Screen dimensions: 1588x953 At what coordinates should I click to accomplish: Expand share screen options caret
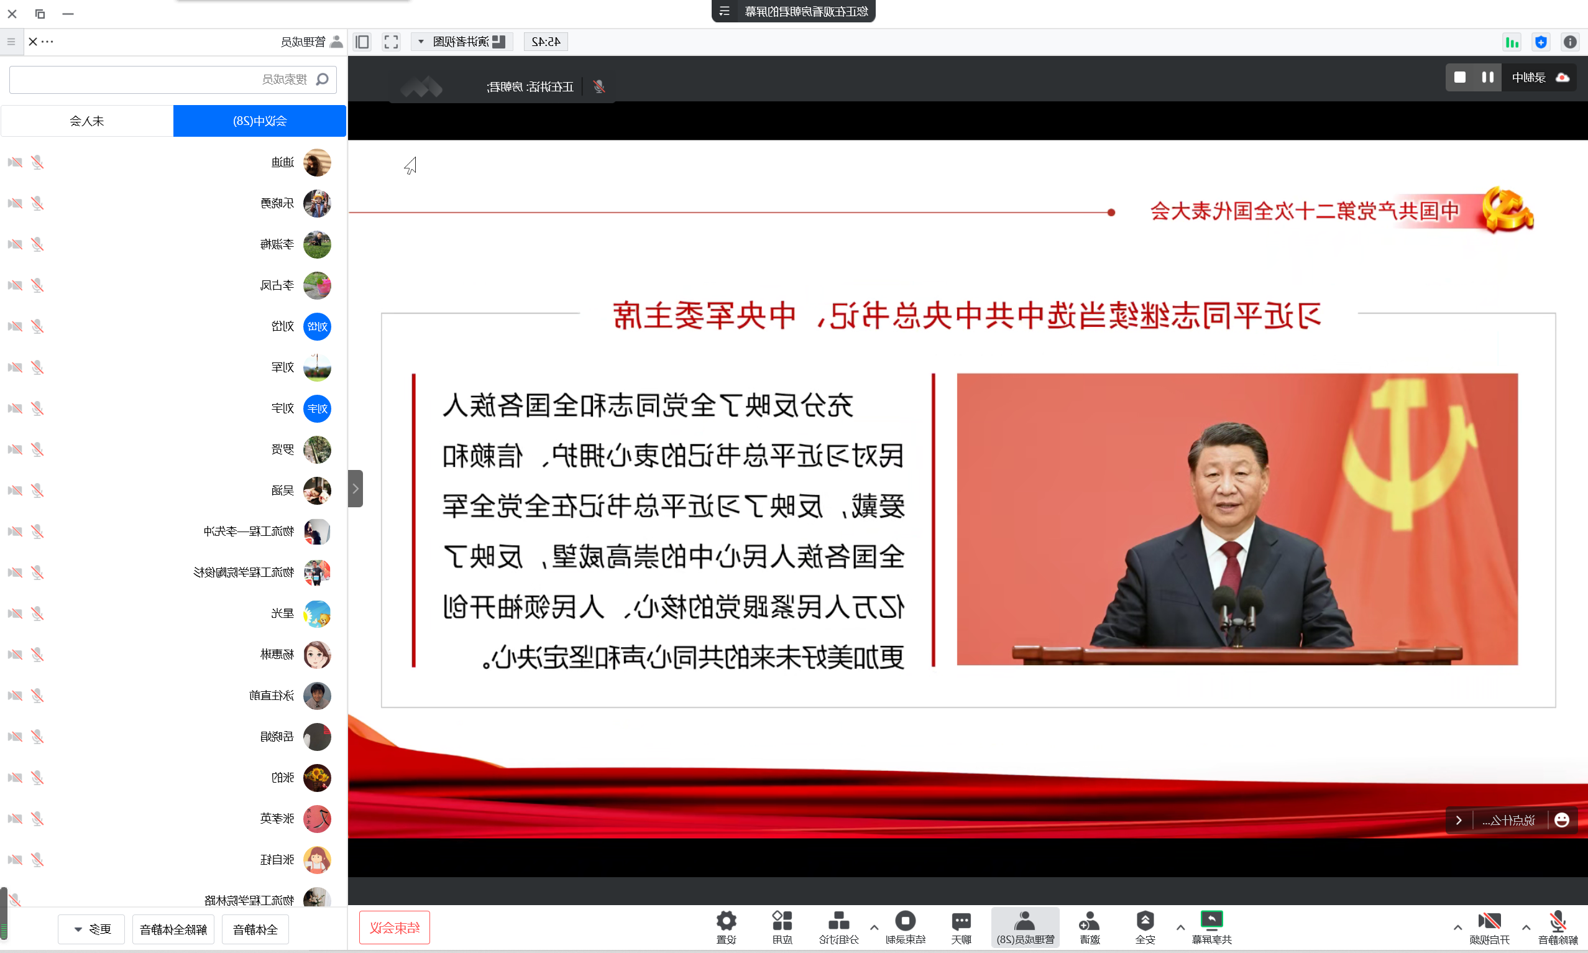pyautogui.click(x=1180, y=928)
